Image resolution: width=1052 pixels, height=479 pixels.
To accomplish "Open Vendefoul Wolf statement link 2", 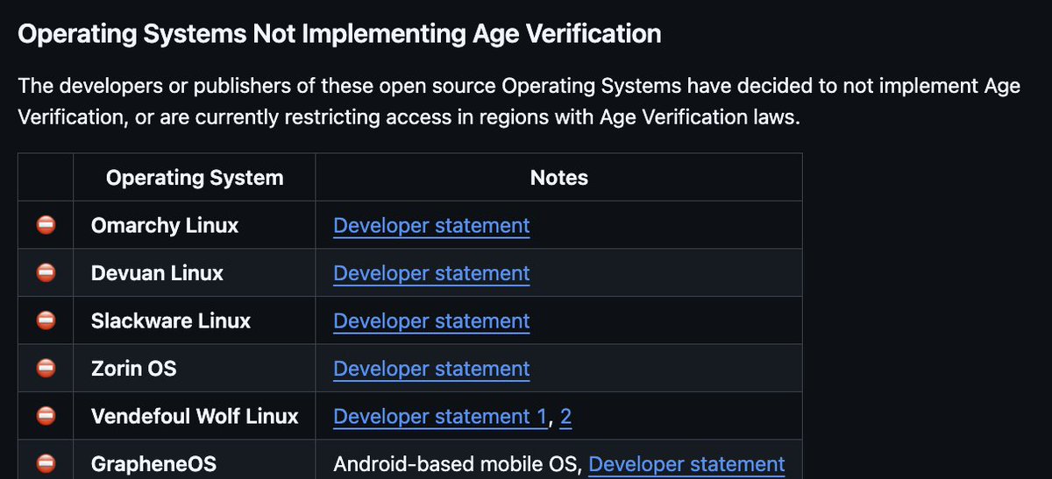I will [x=565, y=416].
